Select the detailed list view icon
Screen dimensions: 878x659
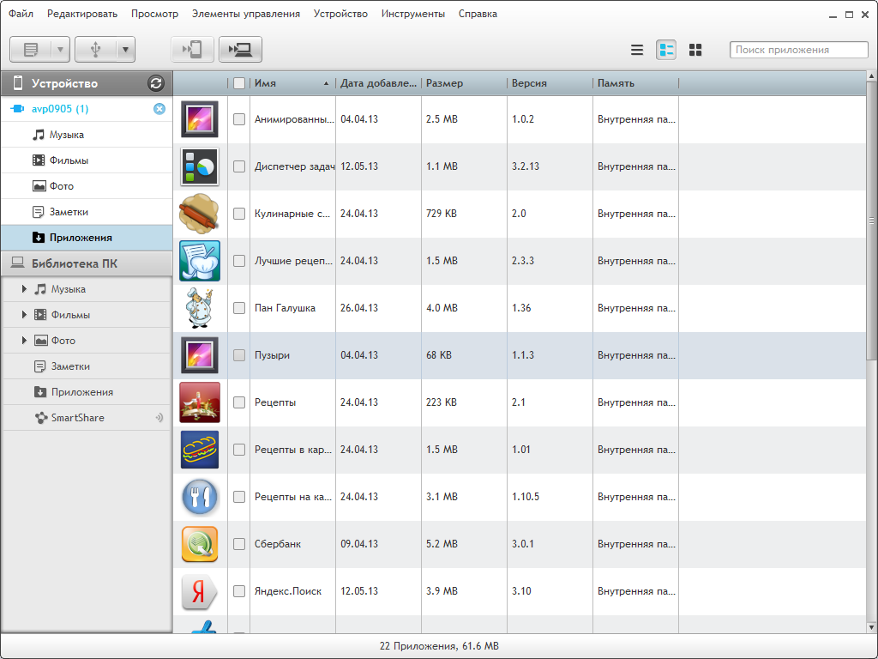click(x=666, y=50)
